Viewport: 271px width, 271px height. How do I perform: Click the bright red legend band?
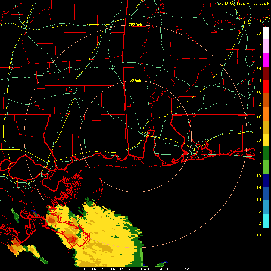pos(266,87)
